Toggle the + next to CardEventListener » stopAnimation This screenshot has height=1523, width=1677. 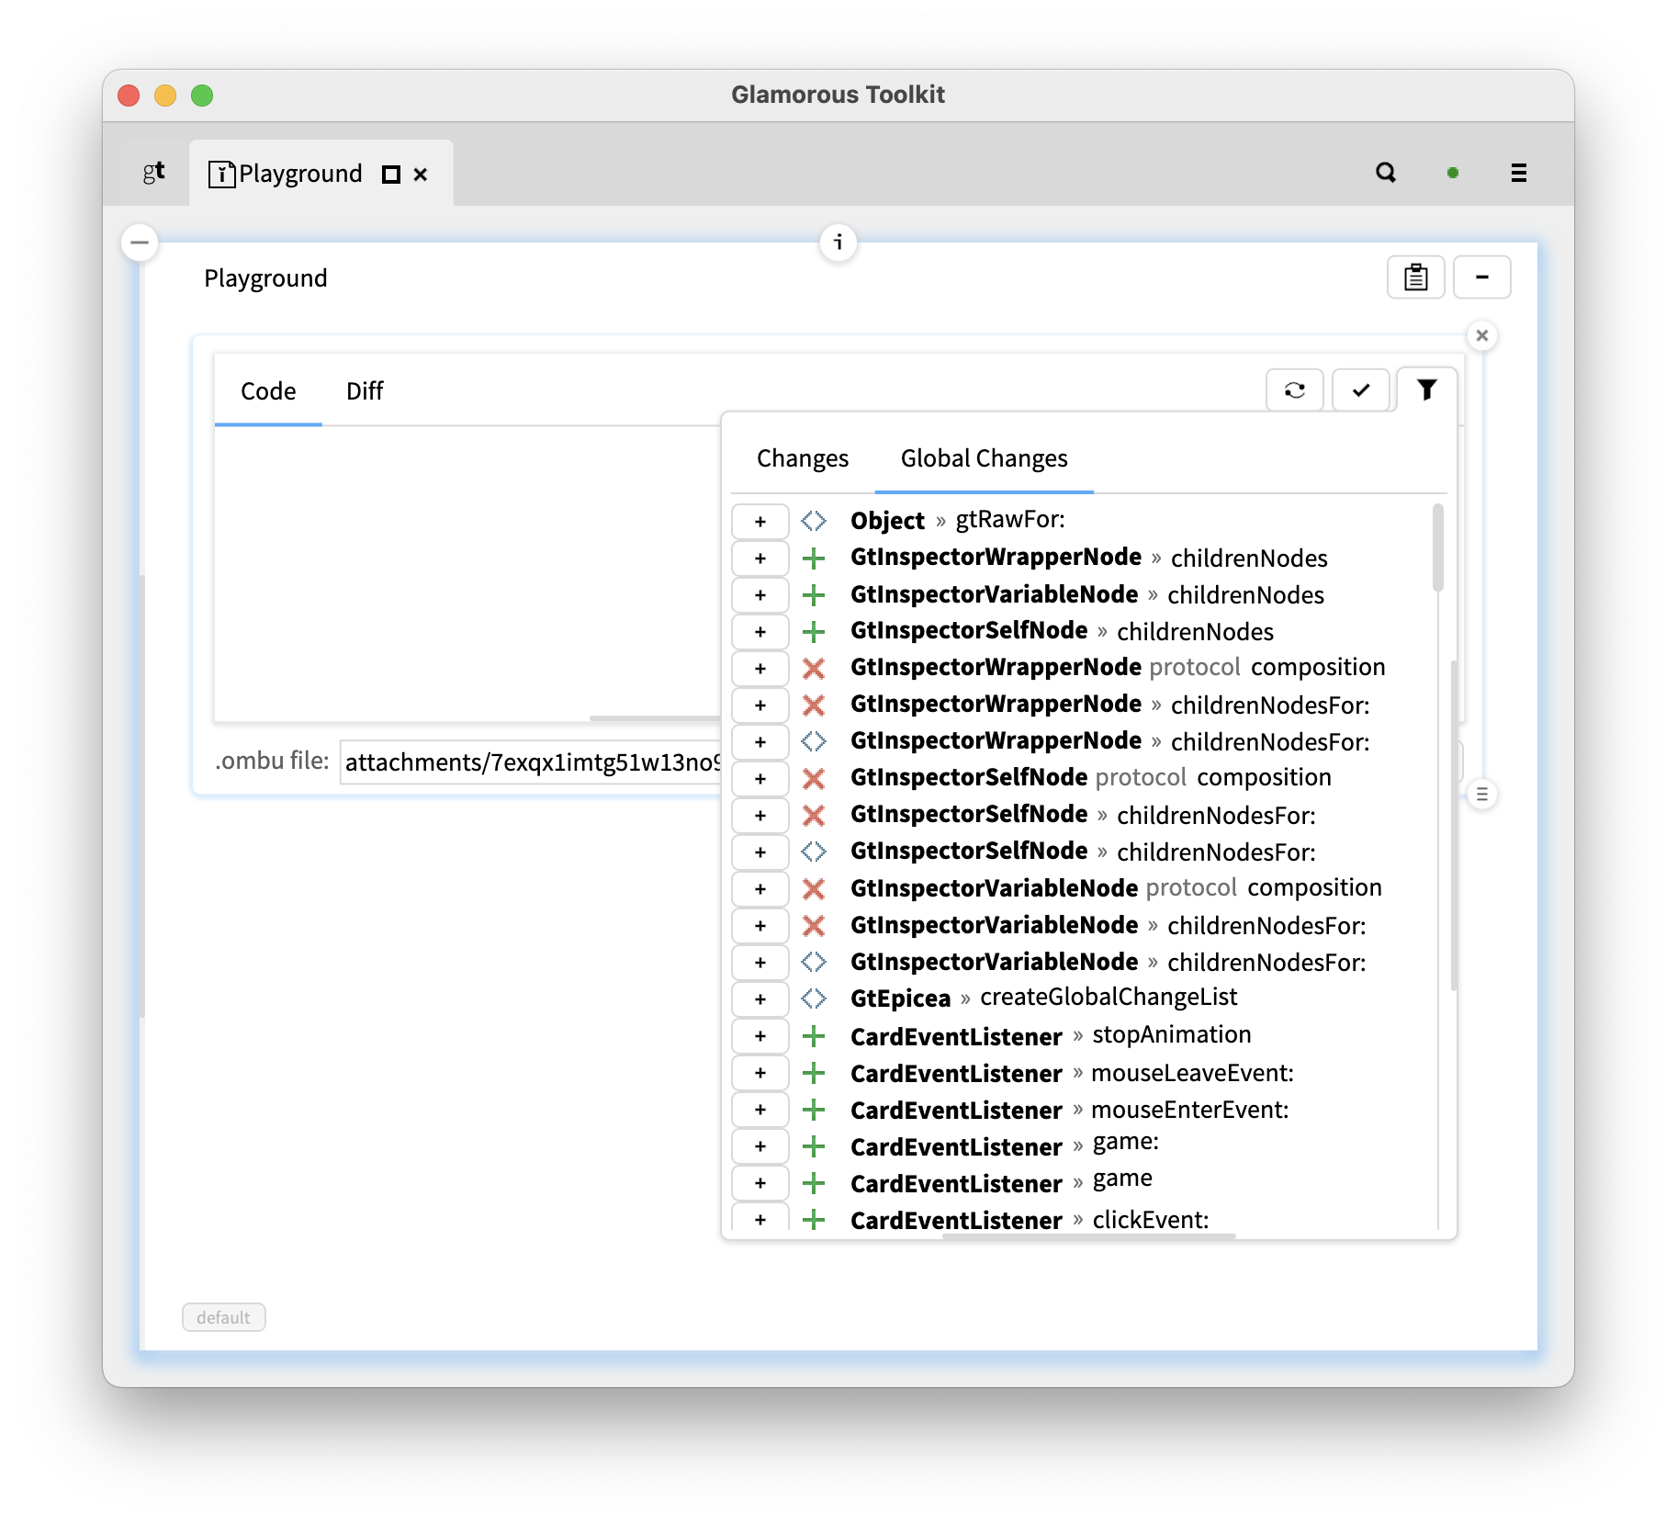point(760,1035)
